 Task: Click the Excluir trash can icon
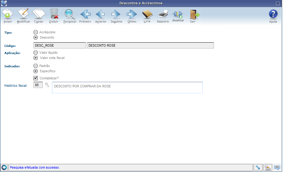[54, 14]
